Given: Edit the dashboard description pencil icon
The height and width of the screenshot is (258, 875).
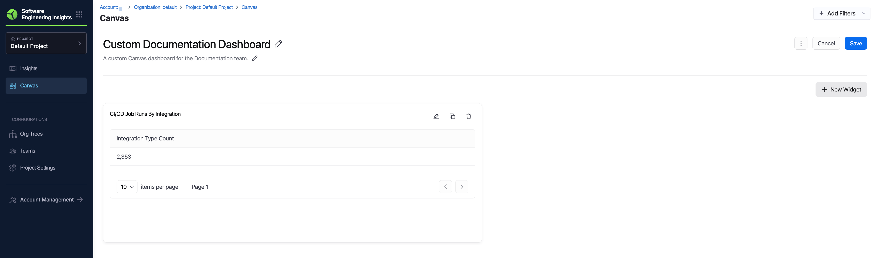Looking at the screenshot, I should tap(255, 58).
